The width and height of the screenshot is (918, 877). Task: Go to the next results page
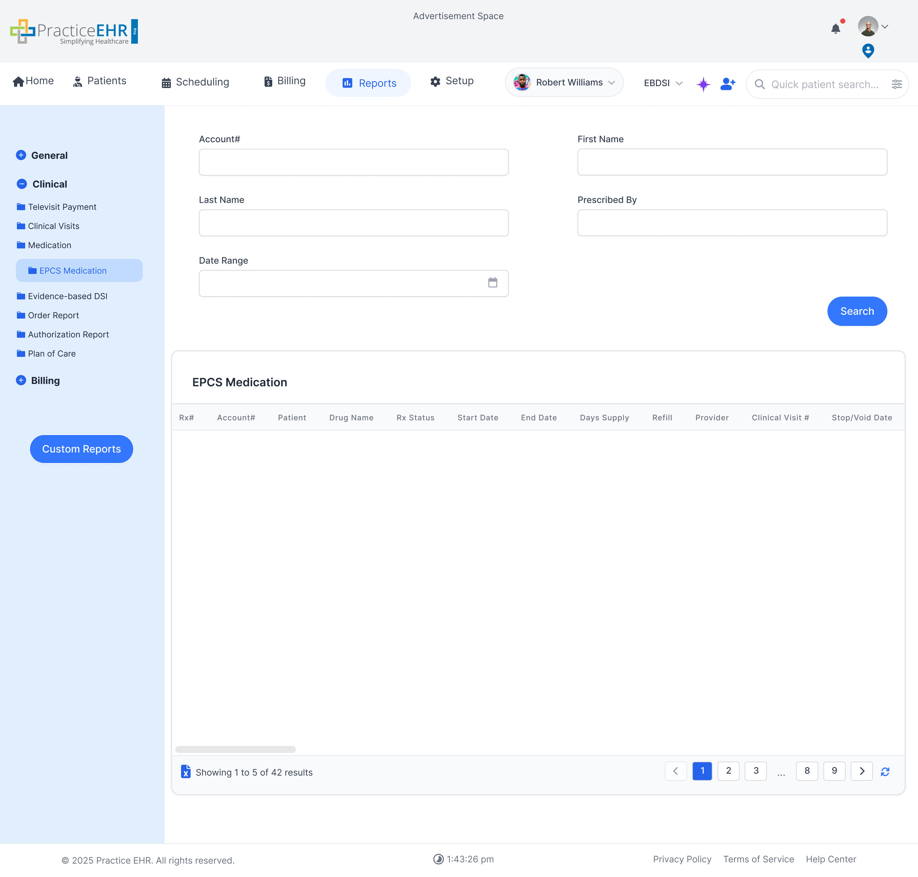(862, 771)
